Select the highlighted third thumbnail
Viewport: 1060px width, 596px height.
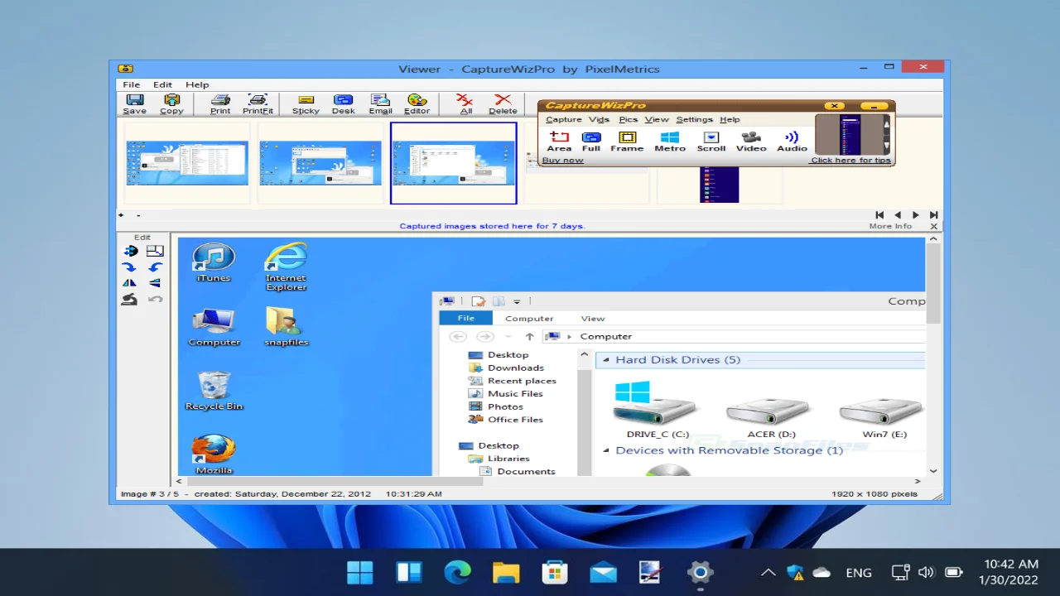point(454,163)
